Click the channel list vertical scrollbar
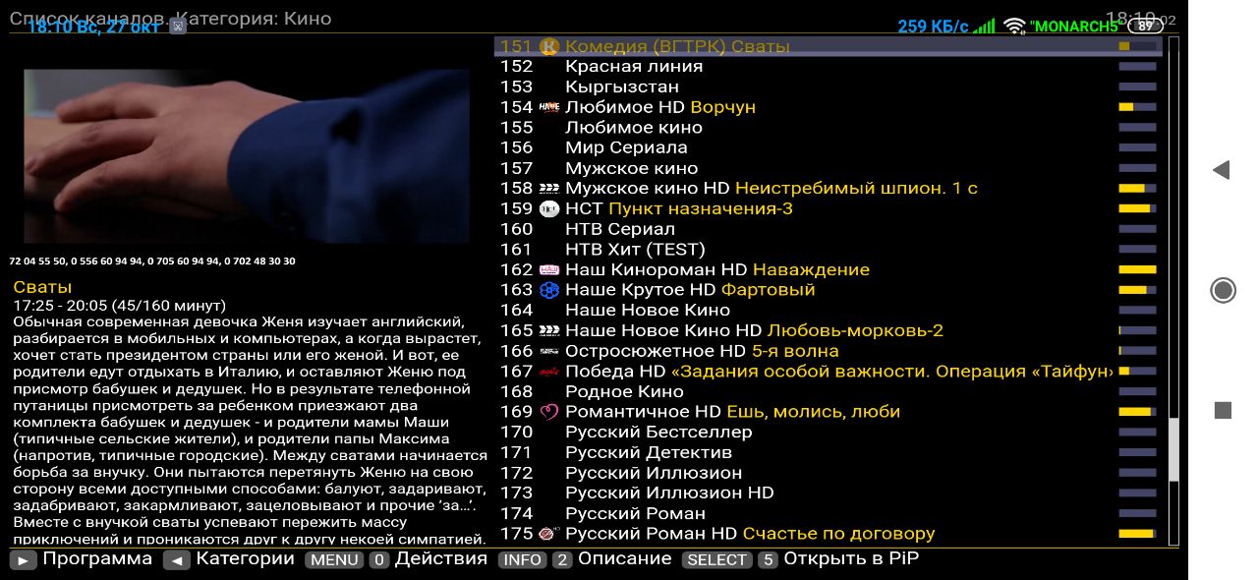The image size is (1258, 580). [x=1172, y=292]
